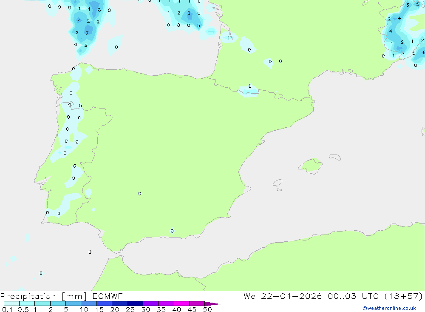Select the 2–5 mm legend color swatch
Image resolution: width=425 pixels, height=312 pixels.
click(58, 303)
